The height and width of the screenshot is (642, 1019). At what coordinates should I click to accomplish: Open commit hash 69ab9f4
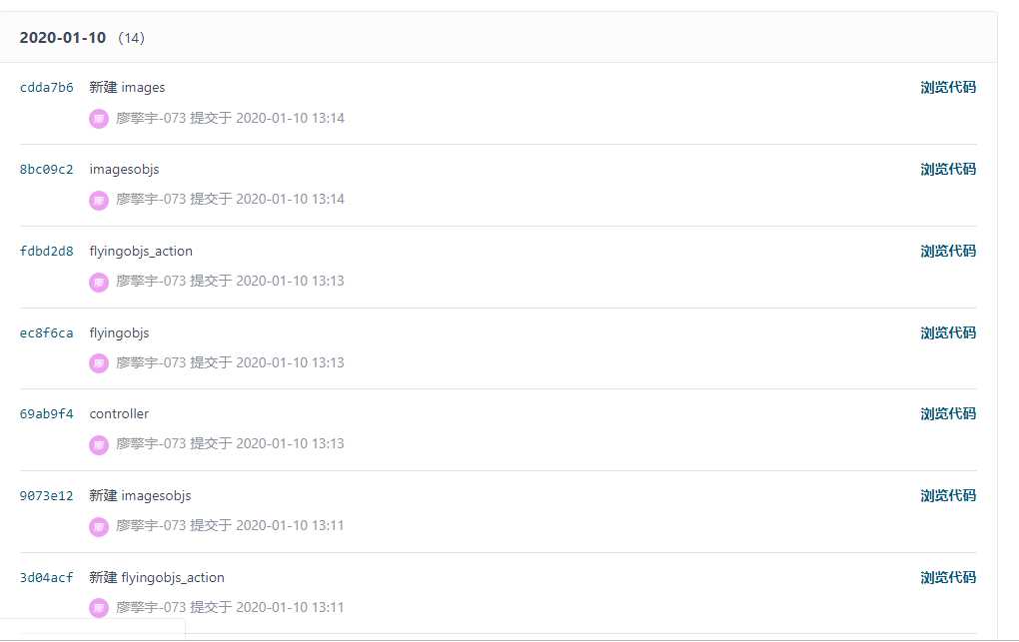pyautogui.click(x=46, y=414)
